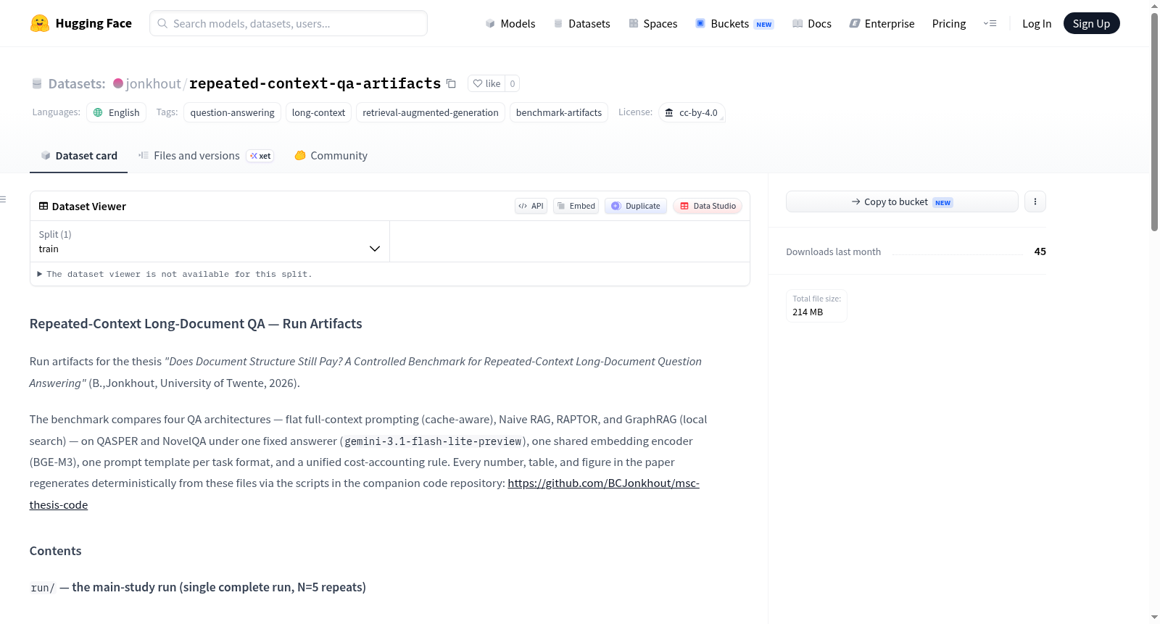Click the heart like button
Viewport: 1160px width, 624px height.
(486, 83)
